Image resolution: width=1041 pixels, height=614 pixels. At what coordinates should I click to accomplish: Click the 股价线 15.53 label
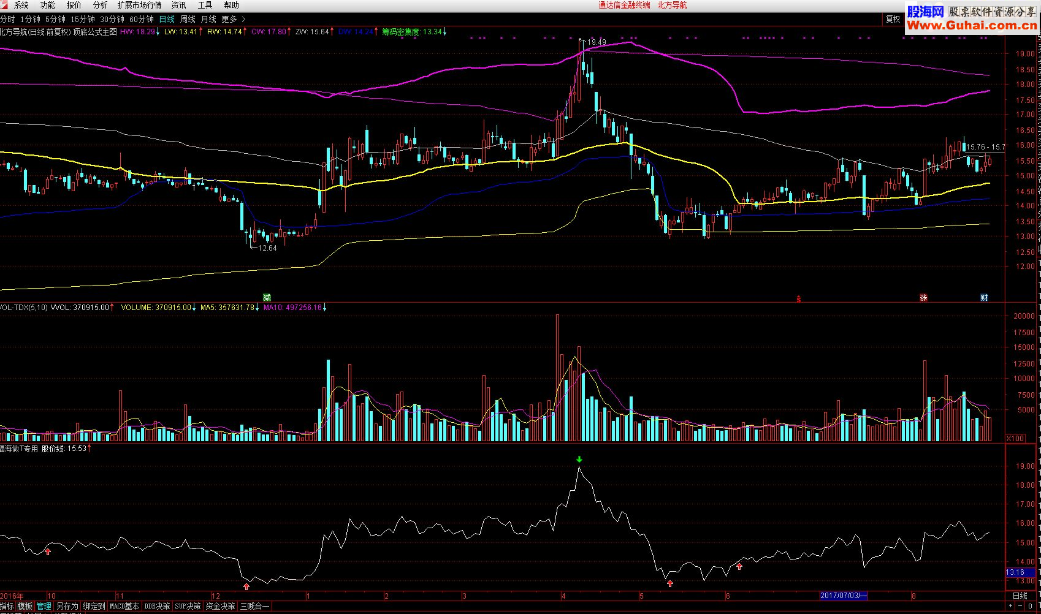(66, 449)
